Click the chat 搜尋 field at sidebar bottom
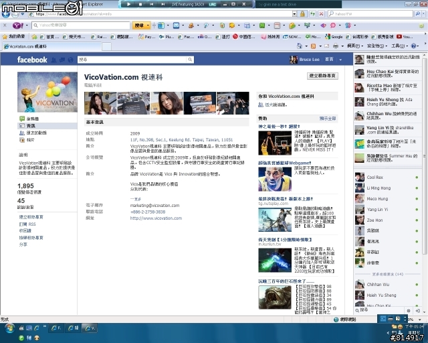Viewport: 428px width, 343px height. click(x=379, y=310)
